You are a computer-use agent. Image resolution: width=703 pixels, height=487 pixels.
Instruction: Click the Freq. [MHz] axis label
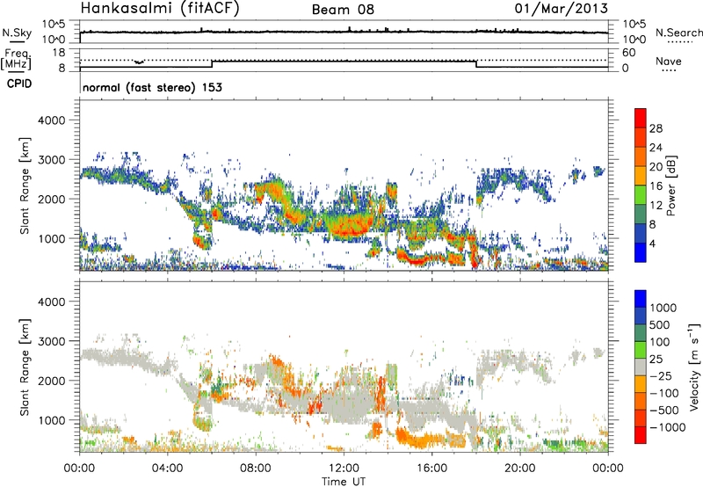17,60
